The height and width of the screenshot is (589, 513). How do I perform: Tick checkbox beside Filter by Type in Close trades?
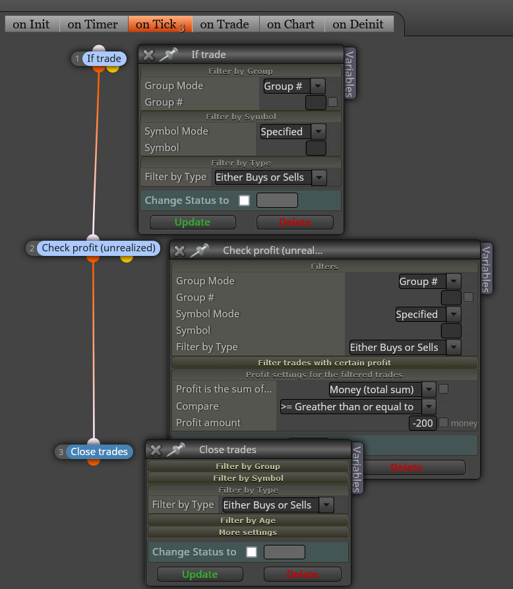click(x=342, y=505)
